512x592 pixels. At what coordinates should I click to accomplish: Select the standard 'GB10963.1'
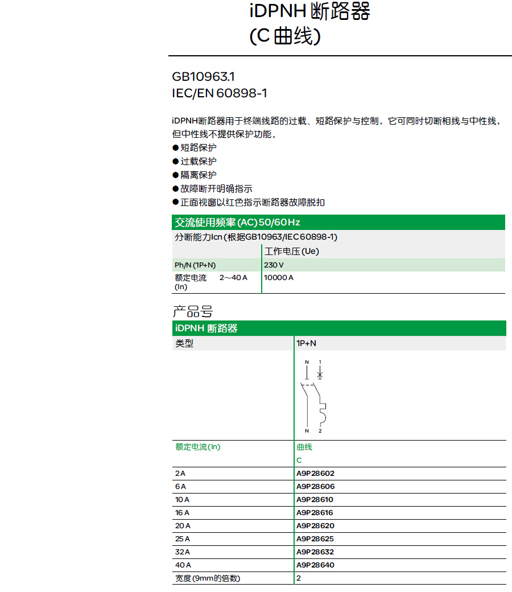203,77
